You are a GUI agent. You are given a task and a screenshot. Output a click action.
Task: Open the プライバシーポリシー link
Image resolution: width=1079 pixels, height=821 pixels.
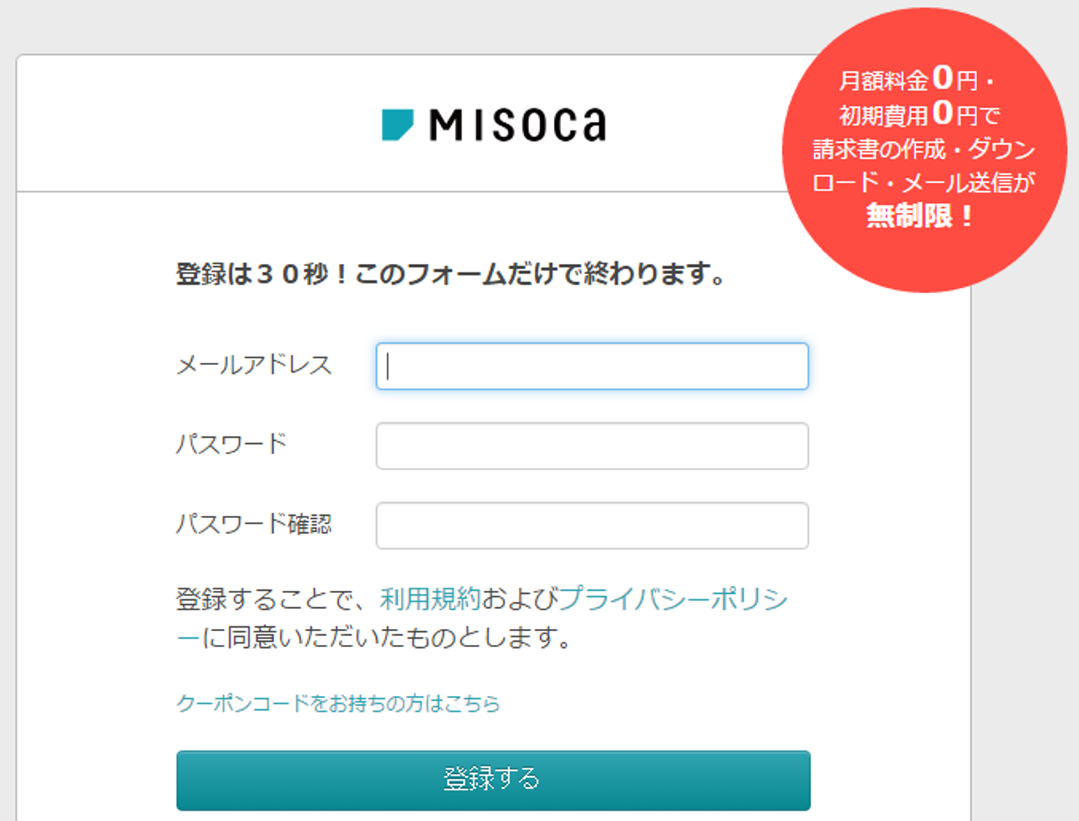coord(672,599)
